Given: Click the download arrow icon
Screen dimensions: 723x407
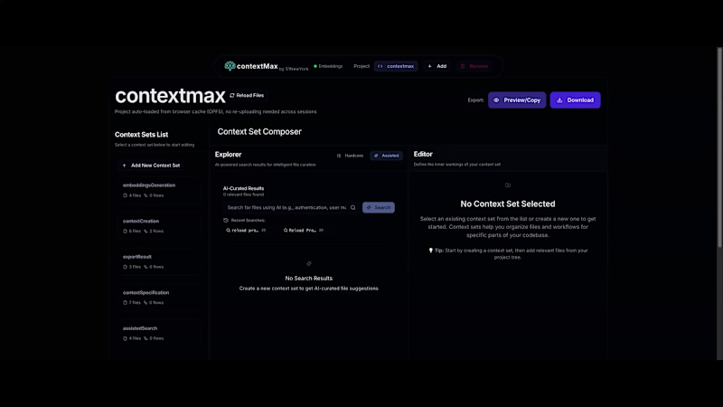Looking at the screenshot, I should [559, 100].
